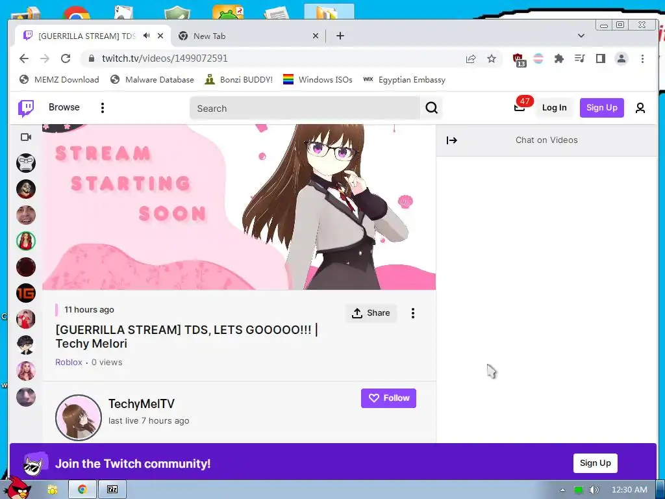
Task: Share this page from the address bar
Action: coord(471,58)
